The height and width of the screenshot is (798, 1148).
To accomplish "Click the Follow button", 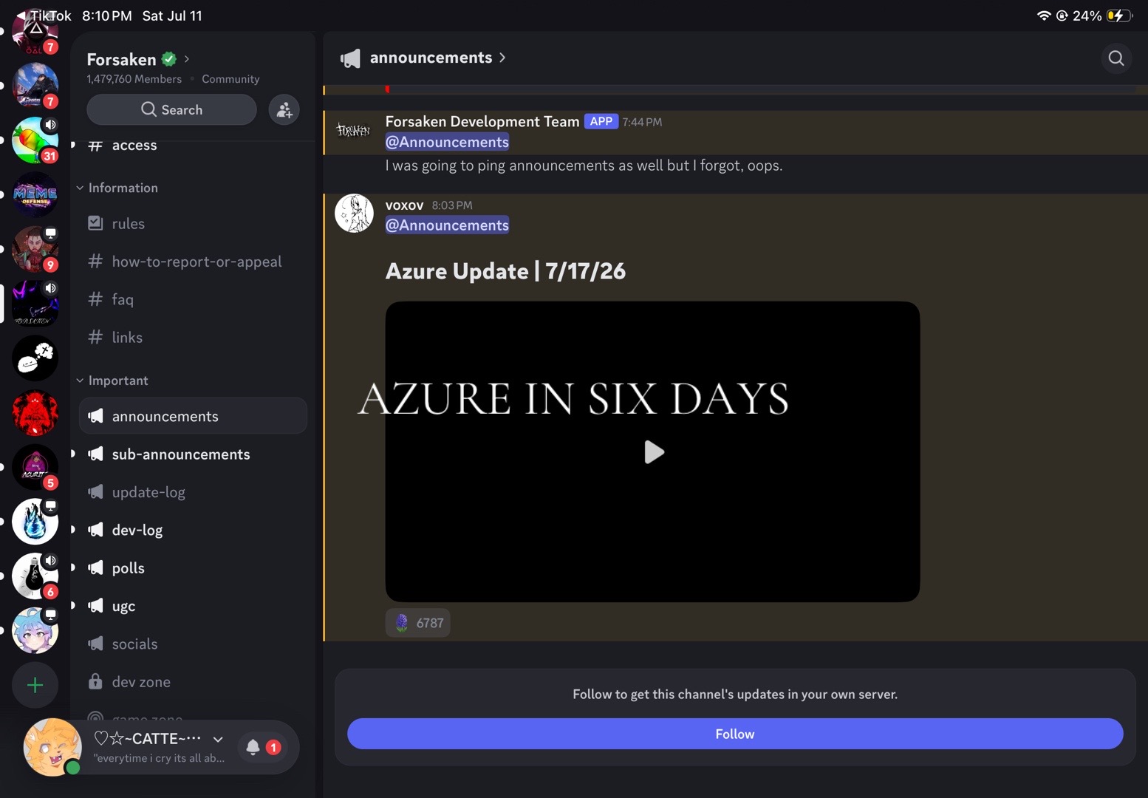I will (x=735, y=734).
